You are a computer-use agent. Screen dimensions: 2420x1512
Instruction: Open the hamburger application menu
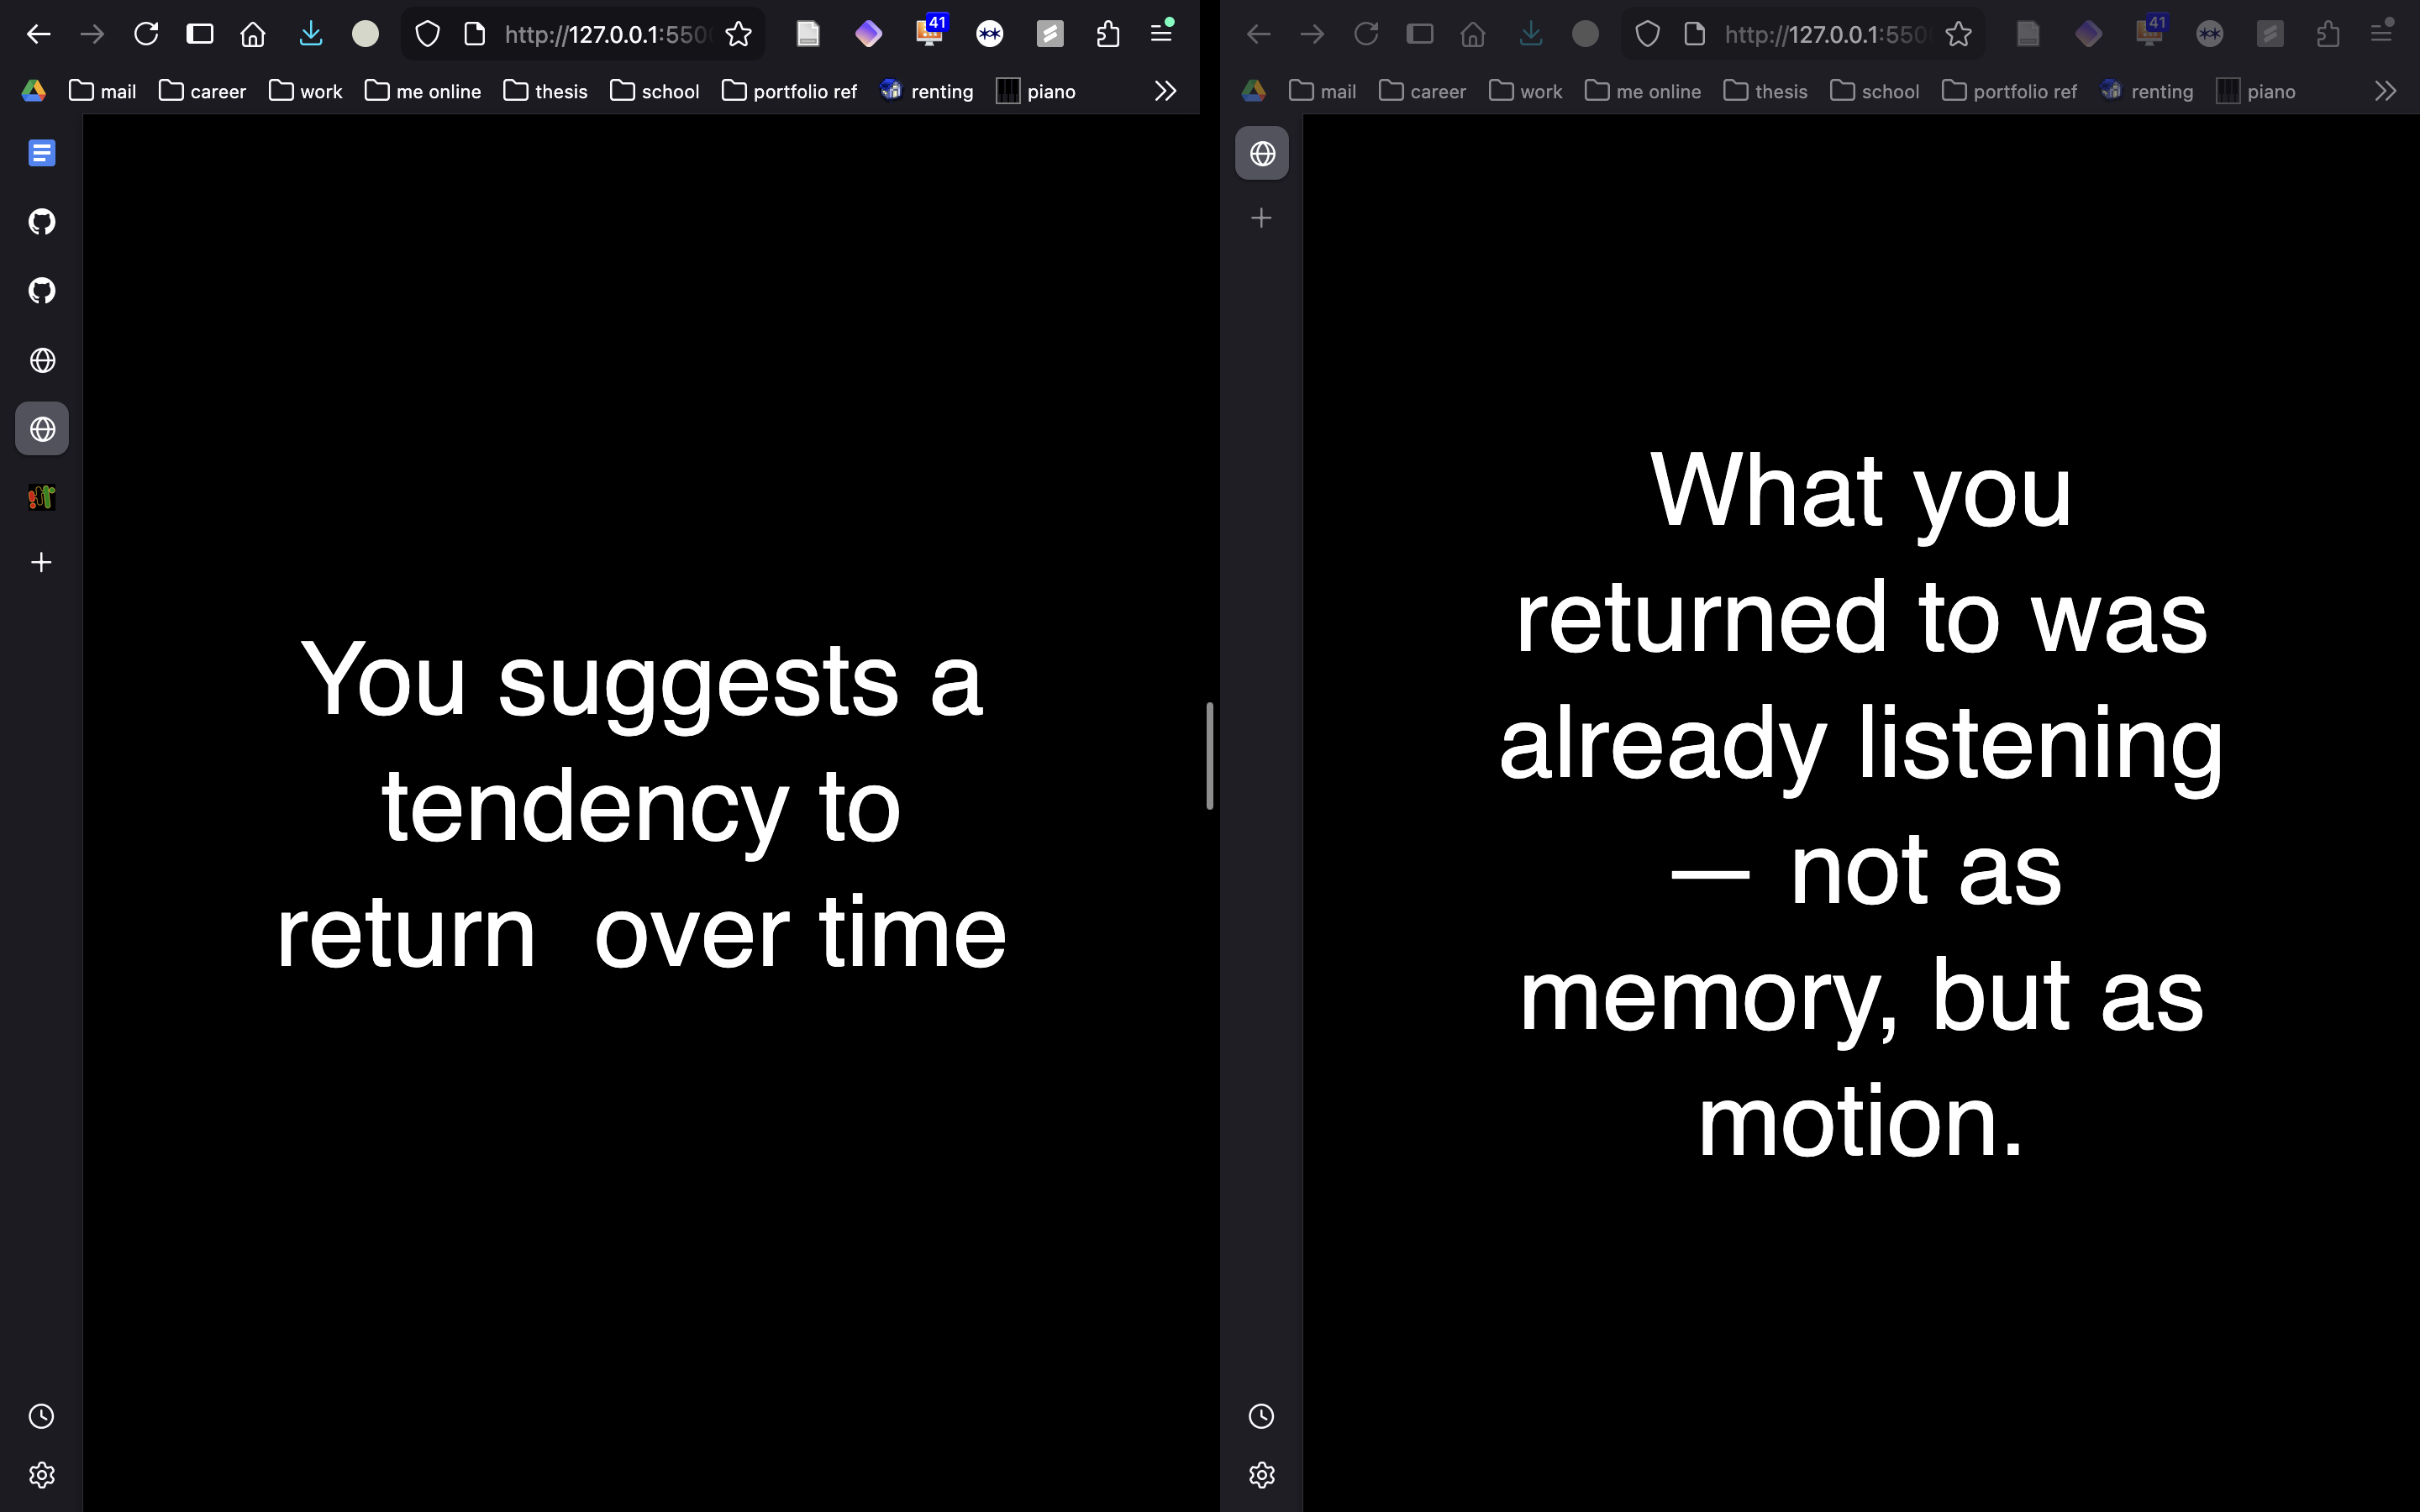tap(1161, 33)
